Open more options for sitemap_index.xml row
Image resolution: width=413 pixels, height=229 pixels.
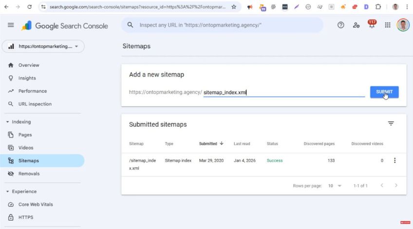point(394,160)
